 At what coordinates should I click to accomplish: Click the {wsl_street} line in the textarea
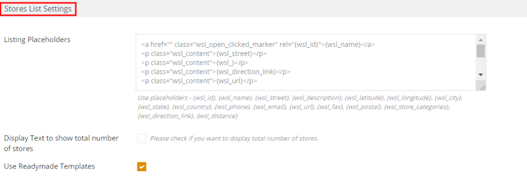[204, 53]
